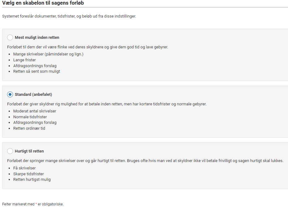This screenshot has width=288, height=207.
Task: Select the 'Standard (anbefalet)' radio button
Action: (x=10, y=94)
